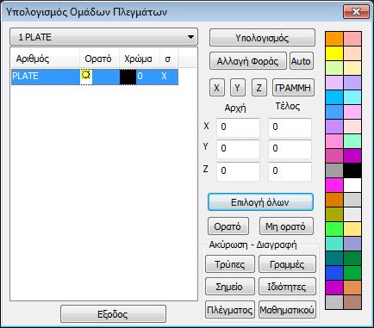Screen dimensions: 374x328
Task: Click the '0' value in PLATE row
Action: (140, 76)
